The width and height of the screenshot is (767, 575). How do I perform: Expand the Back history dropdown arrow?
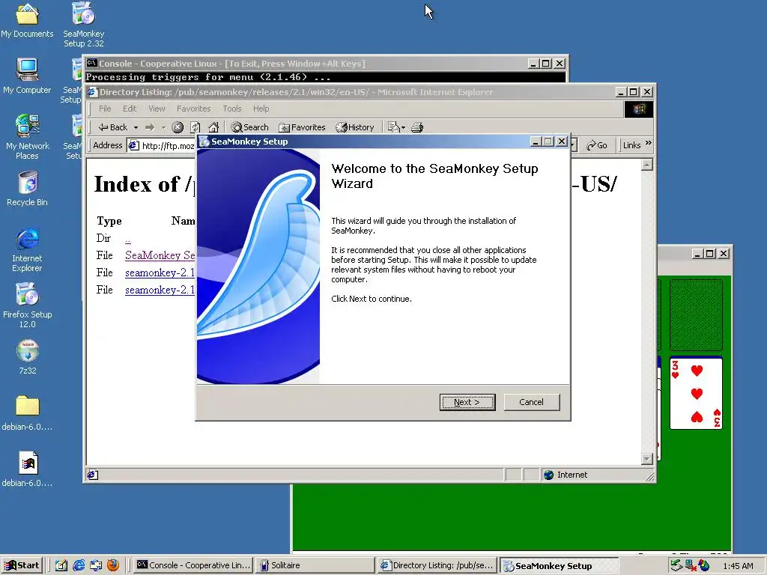point(136,127)
